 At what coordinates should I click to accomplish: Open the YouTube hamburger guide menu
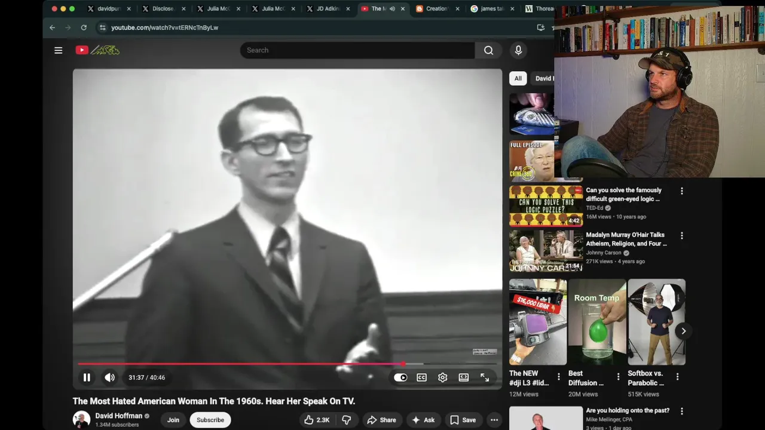pos(59,50)
